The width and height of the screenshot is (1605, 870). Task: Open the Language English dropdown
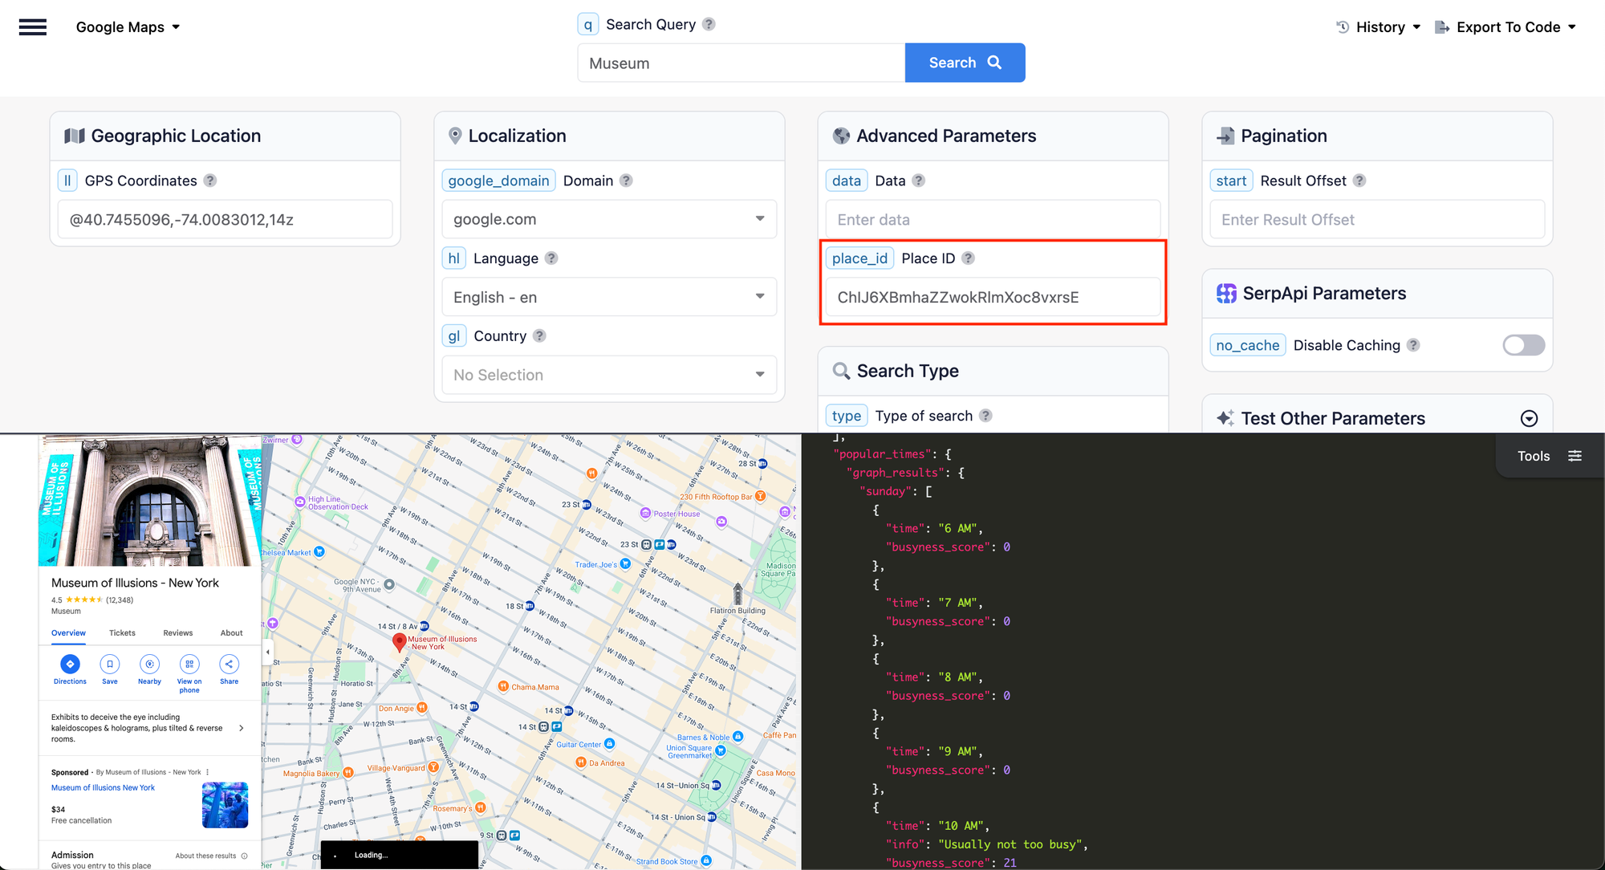(609, 297)
